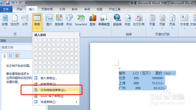Insert a Hyperlink (超链接)
The height and width of the screenshot is (110, 196).
[x=117, y=20]
